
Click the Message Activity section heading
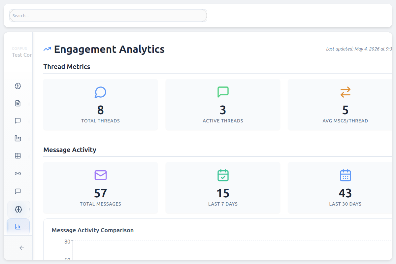(x=70, y=150)
